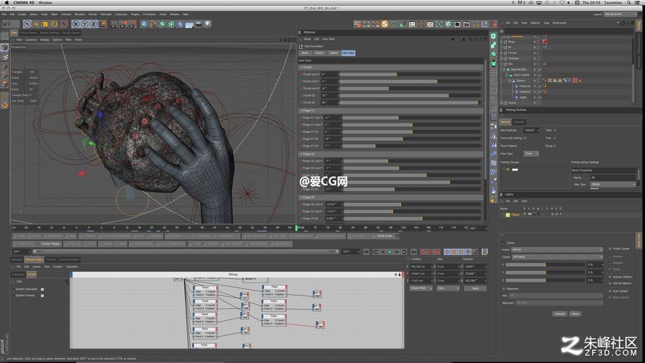Click the green figure icon beside Attributes panel
The height and width of the screenshot is (363, 645).
point(493,64)
